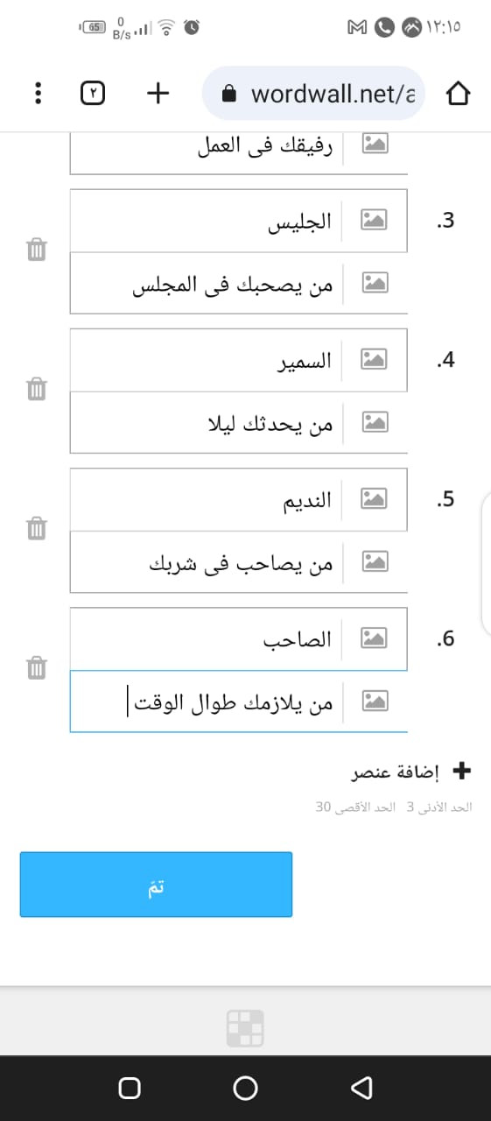Tap the Android back navigation button
The height and width of the screenshot is (1121, 491).
[x=361, y=1087]
